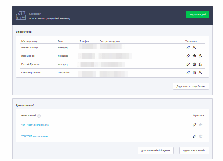Image resolution: width=223 pixels, height=161 pixels.
Task: Deactivate user Іванна Остапчук via person-x icon
Action: coord(194,48)
